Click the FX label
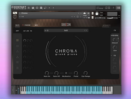Image resolution: width=131 pixels, height=99 pixels. pos(115,30)
